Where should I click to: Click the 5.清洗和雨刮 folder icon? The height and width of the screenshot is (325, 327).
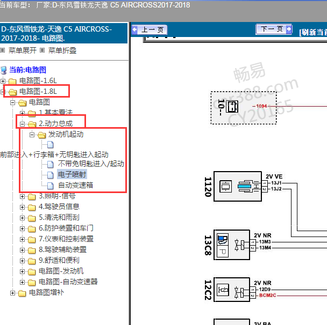tap(32, 218)
